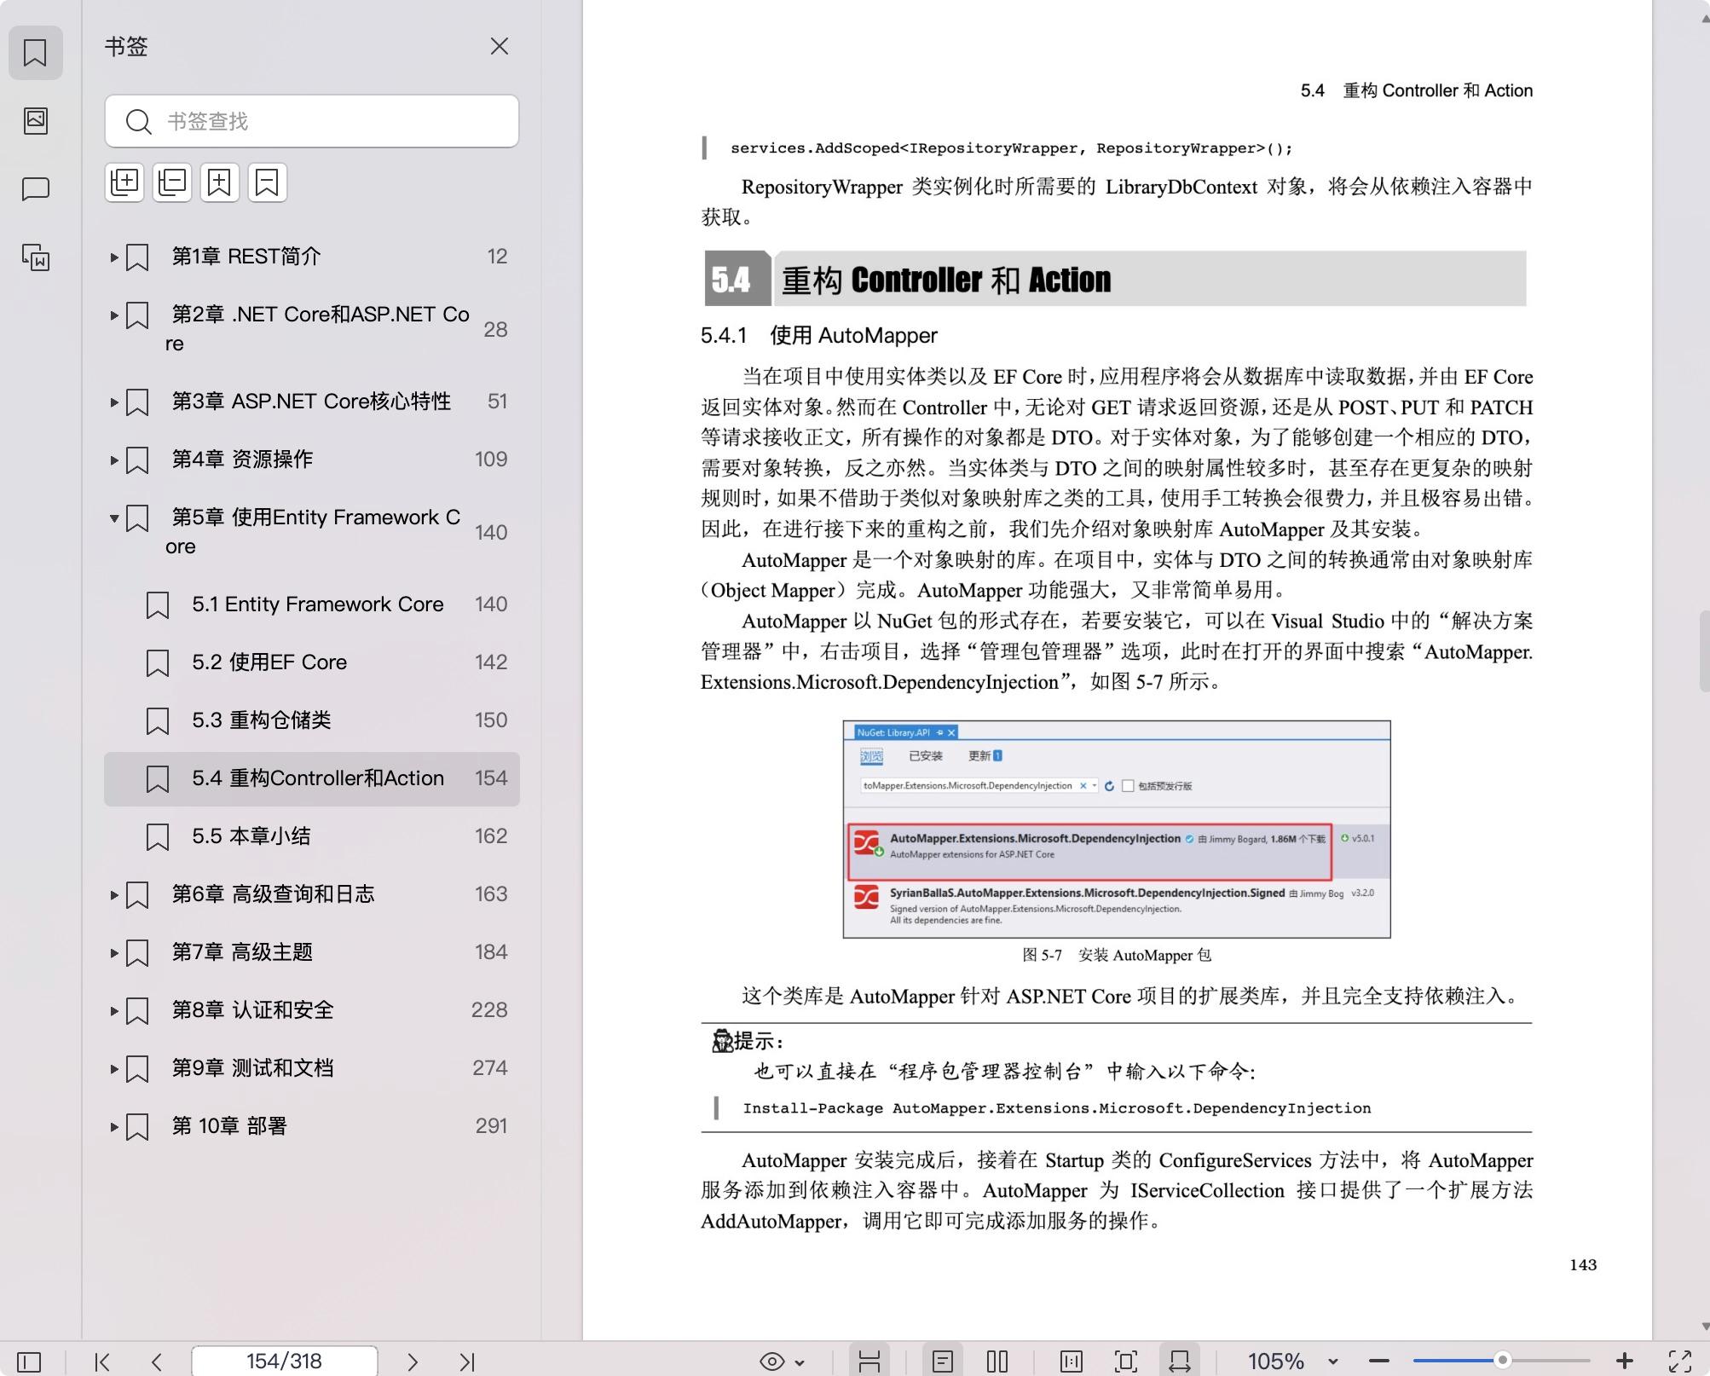Image resolution: width=1710 pixels, height=1376 pixels.
Task: Close the bookmarks panel
Action: (500, 46)
